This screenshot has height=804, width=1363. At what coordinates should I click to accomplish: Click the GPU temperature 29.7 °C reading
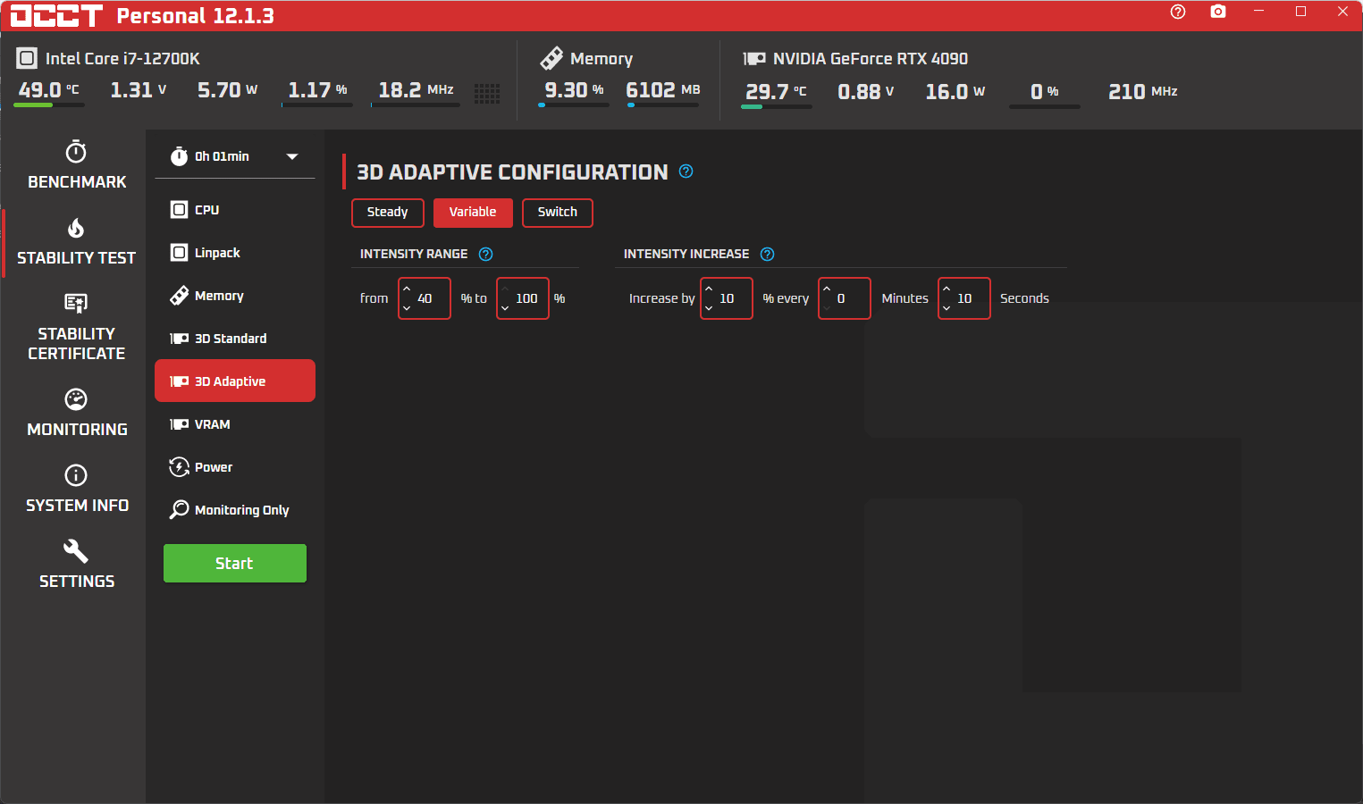[776, 92]
